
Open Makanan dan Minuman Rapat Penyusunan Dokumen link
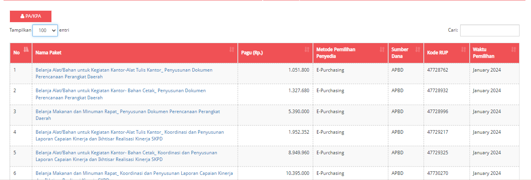128,114
